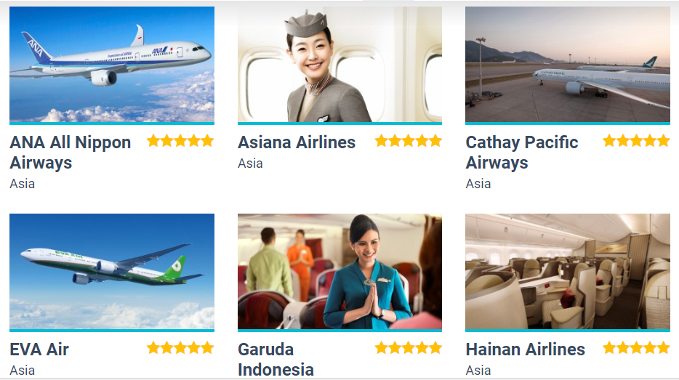The height and width of the screenshot is (380, 679).
Task: Open the Garuda Indonesia cabin crew photo
Action: point(339,271)
